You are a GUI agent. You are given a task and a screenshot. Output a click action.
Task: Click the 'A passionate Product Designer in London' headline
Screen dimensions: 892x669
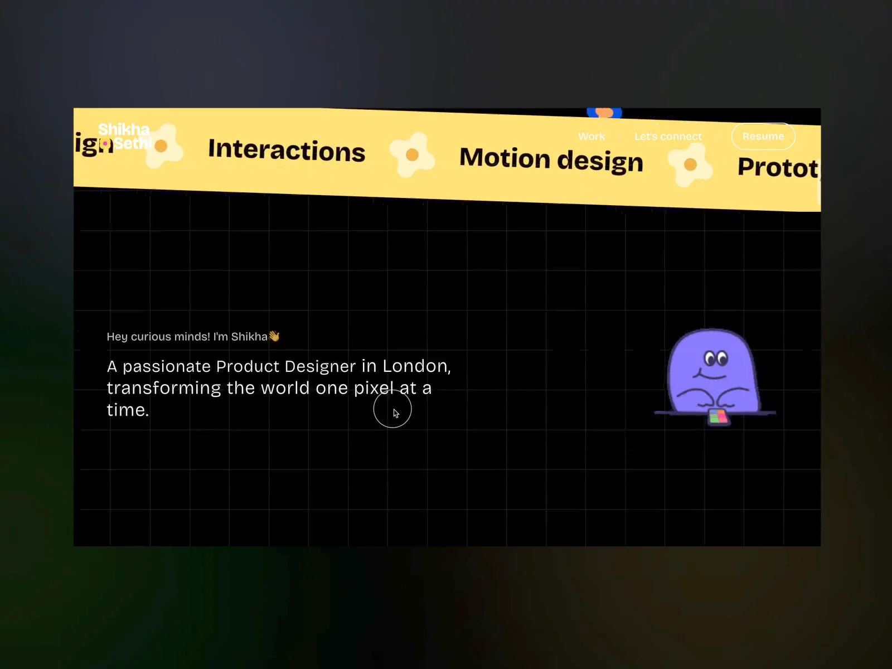pos(279,387)
